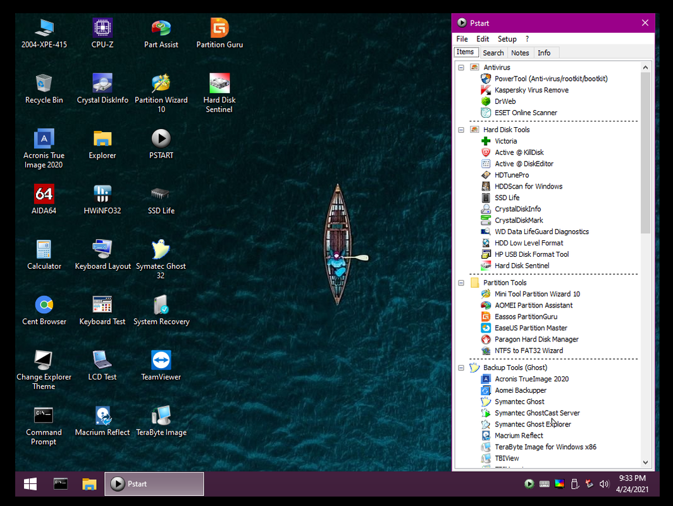Switch to the Search tab
The width and height of the screenshot is (673, 506).
point(493,52)
